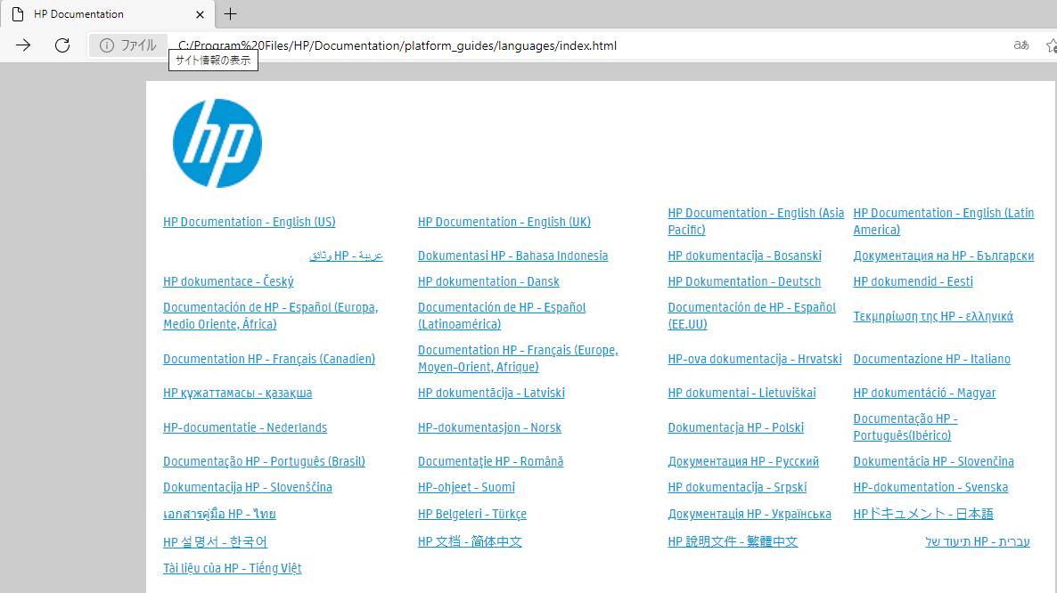Open Documentation HP - Français (Canadien)
Image resolution: width=1057 pixels, height=593 pixels.
(269, 359)
